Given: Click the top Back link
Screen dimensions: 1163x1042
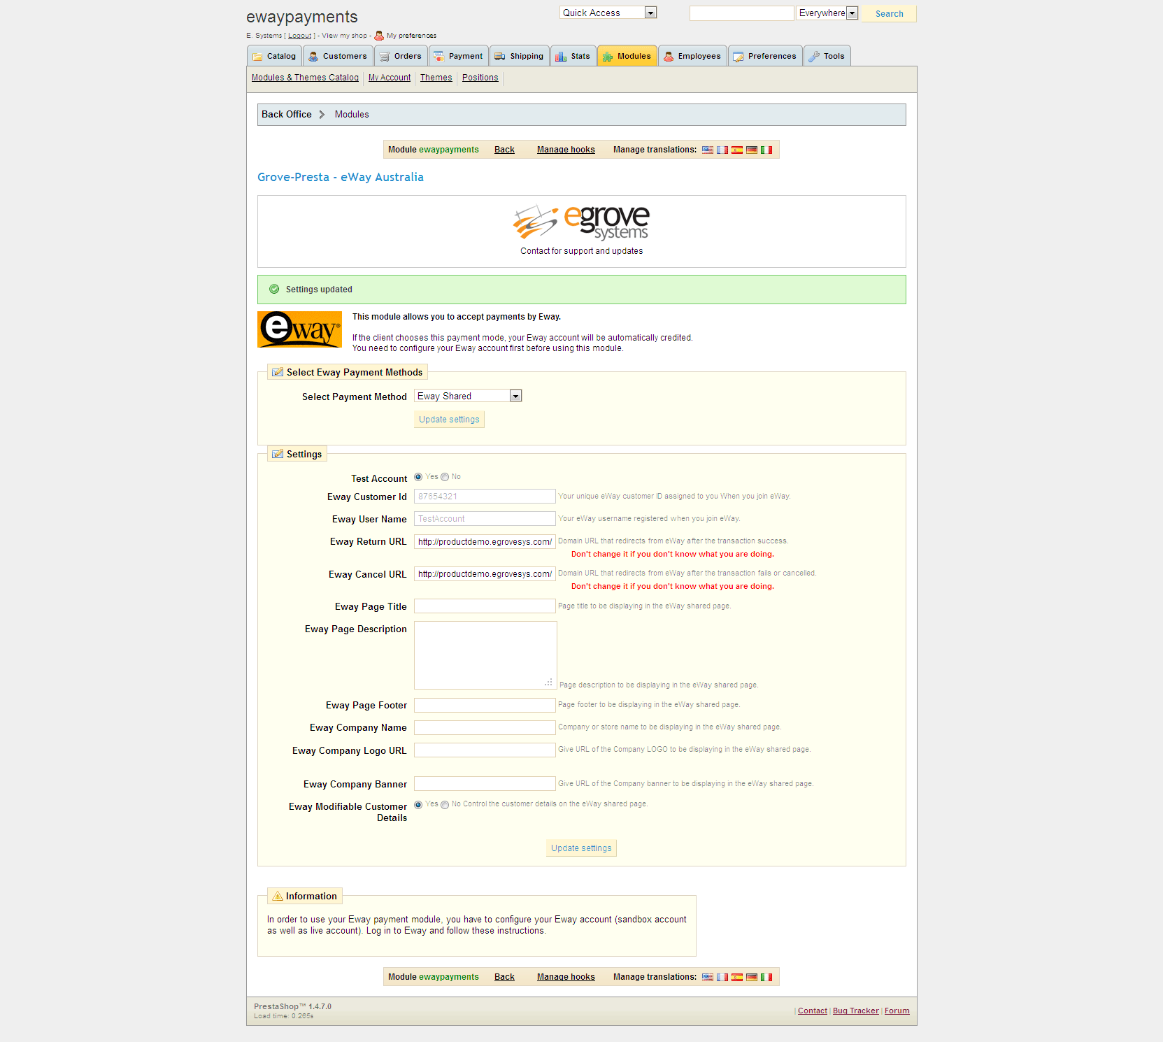Looking at the screenshot, I should coord(504,150).
